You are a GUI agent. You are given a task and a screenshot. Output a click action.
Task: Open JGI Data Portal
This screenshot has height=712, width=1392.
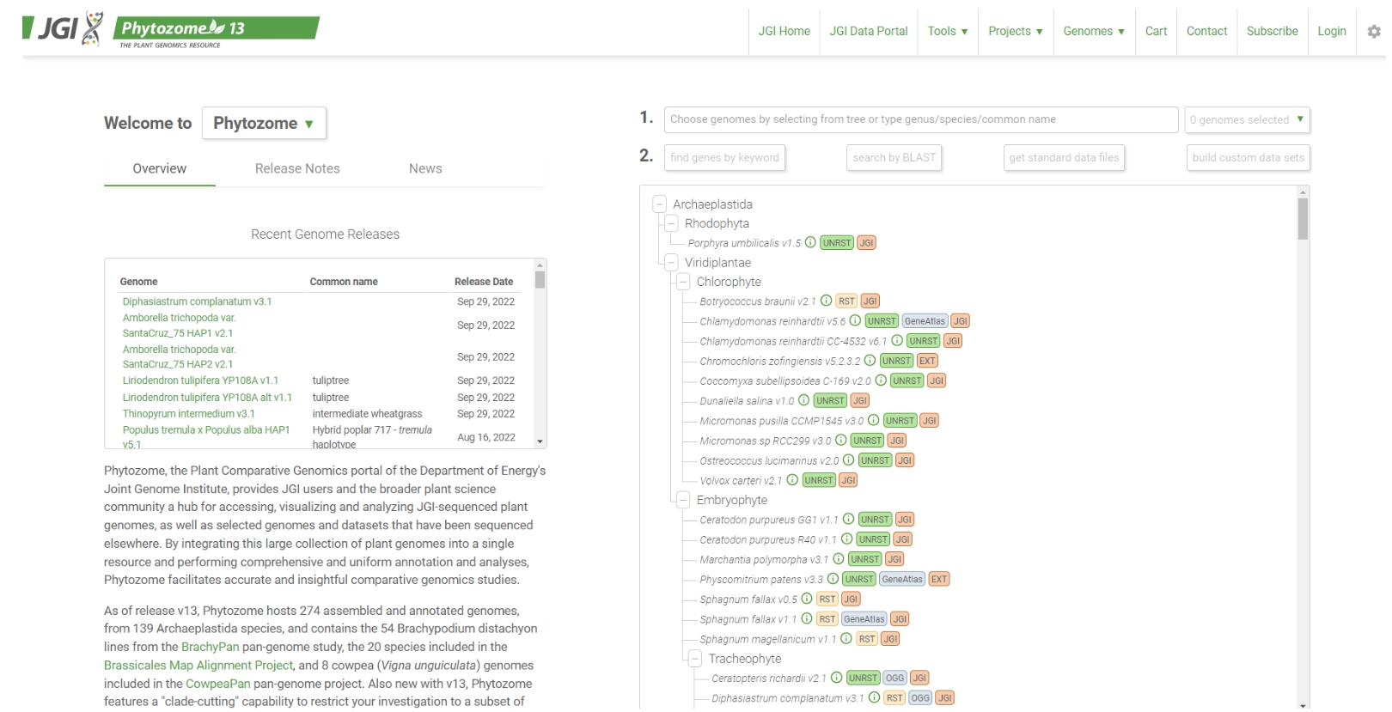coord(869,31)
